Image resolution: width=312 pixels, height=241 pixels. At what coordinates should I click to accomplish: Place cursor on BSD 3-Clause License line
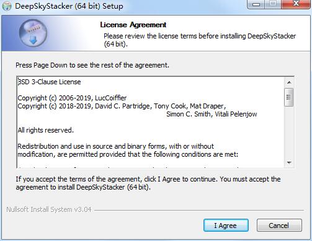49,82
